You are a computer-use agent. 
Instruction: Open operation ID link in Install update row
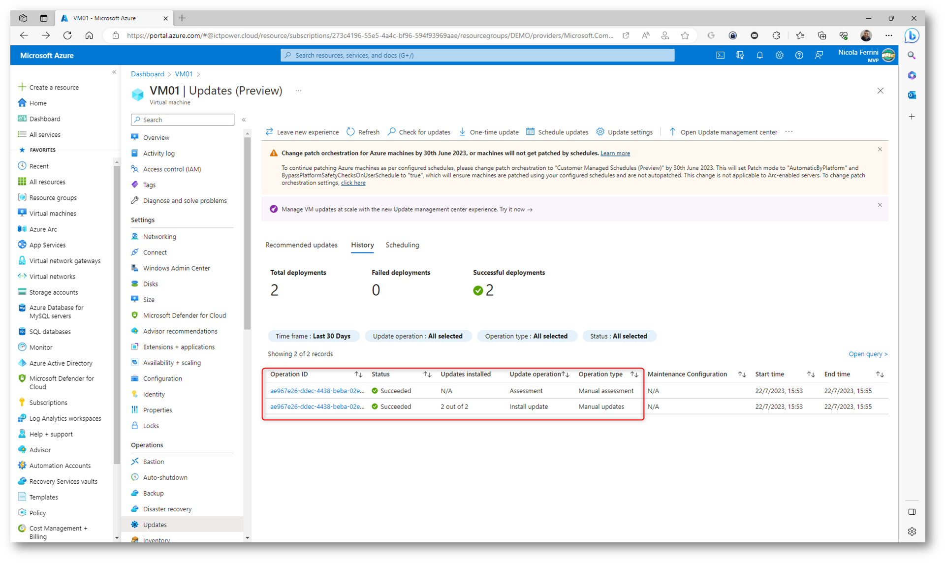[x=317, y=407]
